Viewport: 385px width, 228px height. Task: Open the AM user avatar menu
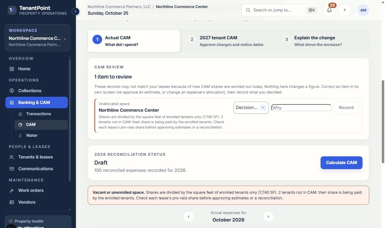coord(363,10)
